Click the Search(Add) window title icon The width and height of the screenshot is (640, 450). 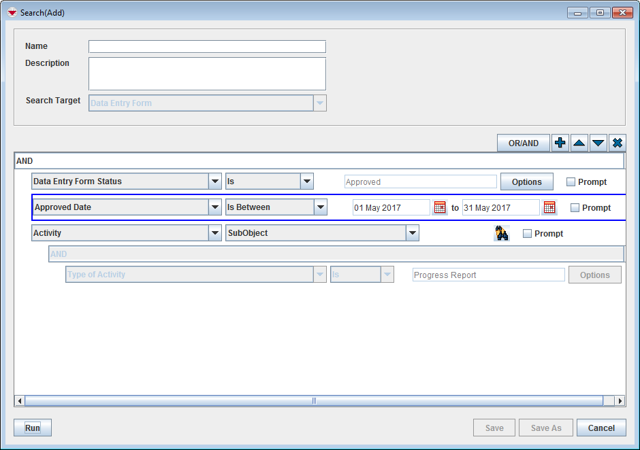pyautogui.click(x=12, y=12)
